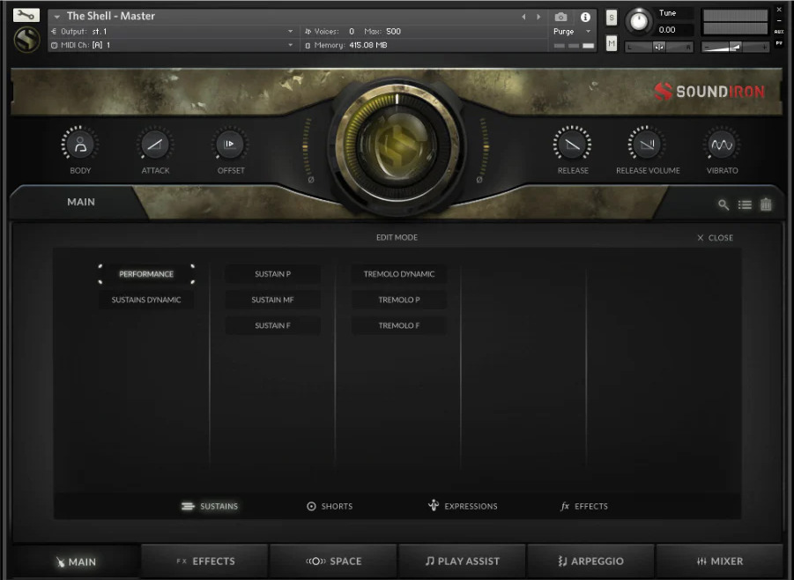Select the TREMOLO DYNAMIC articulation
794x580 pixels.
398,274
